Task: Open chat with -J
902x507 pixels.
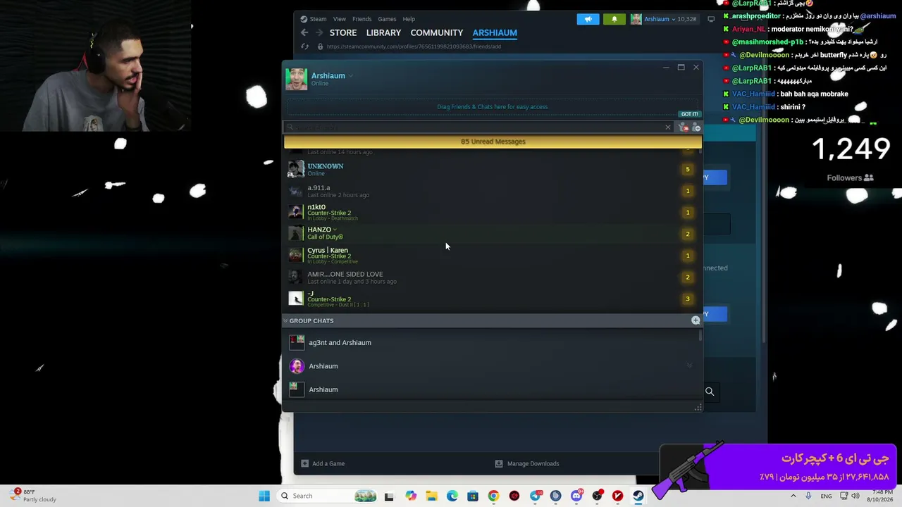Action: [492, 299]
